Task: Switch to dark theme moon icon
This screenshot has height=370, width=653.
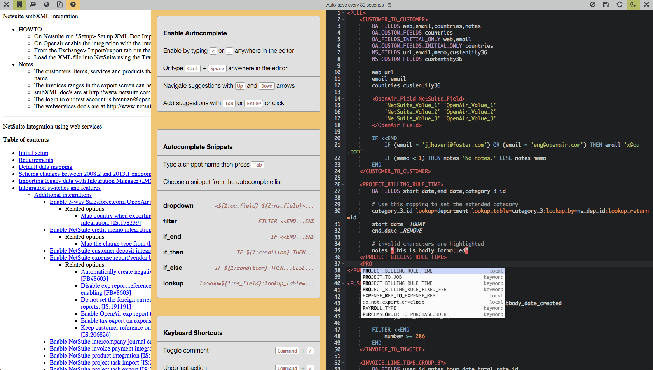Action: pyautogui.click(x=633, y=5)
